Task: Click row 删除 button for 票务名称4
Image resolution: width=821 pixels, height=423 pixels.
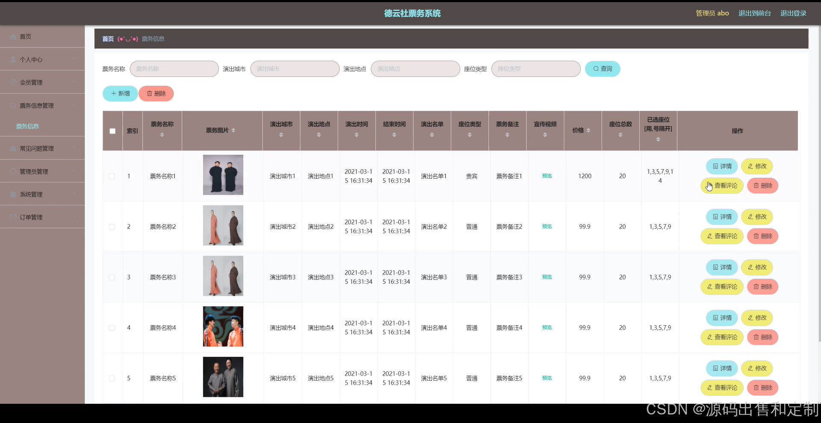Action: click(762, 337)
